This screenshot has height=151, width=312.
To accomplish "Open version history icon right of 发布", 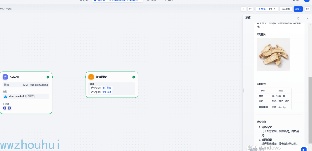I will click(307, 9).
